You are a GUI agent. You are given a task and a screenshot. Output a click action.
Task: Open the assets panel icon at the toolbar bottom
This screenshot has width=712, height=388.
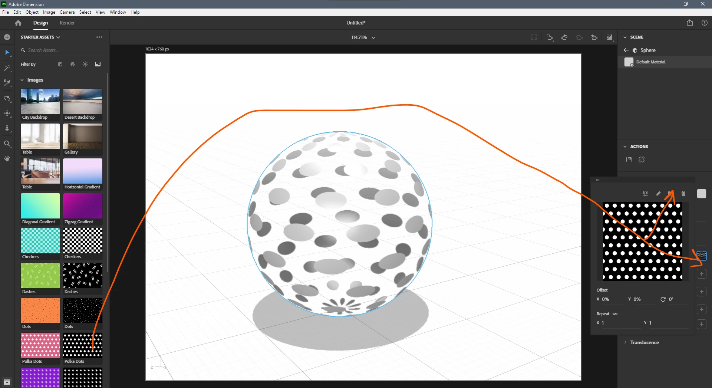(x=7, y=382)
